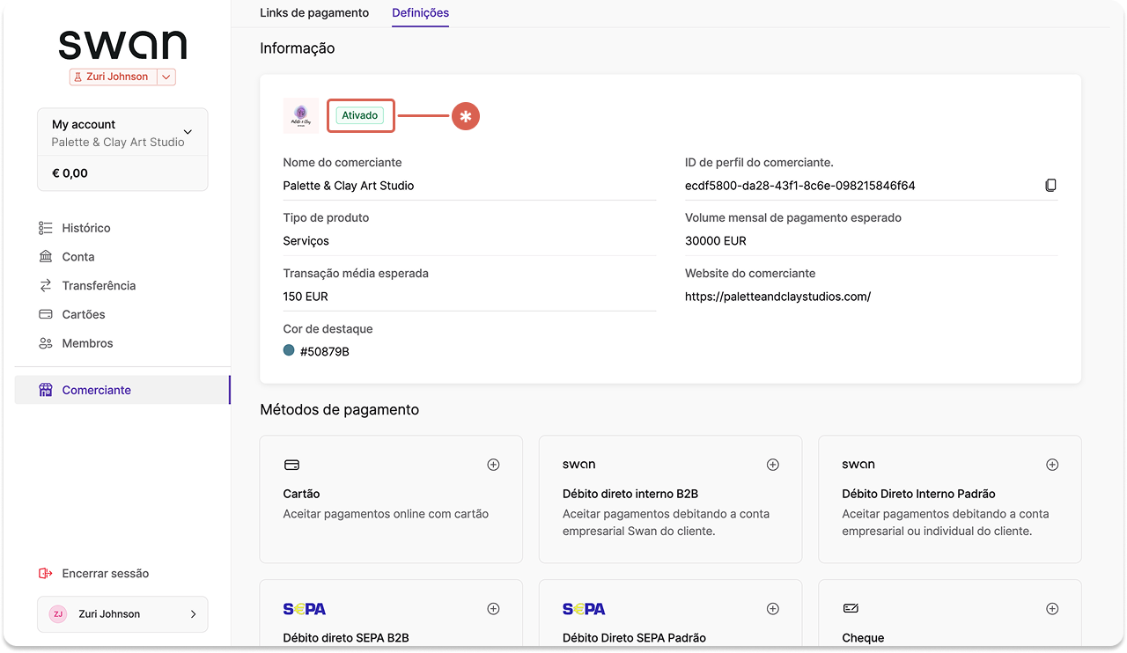This screenshot has width=1127, height=653.
Task: Click the Débito Direto Interno Padrão title
Action: [918, 494]
